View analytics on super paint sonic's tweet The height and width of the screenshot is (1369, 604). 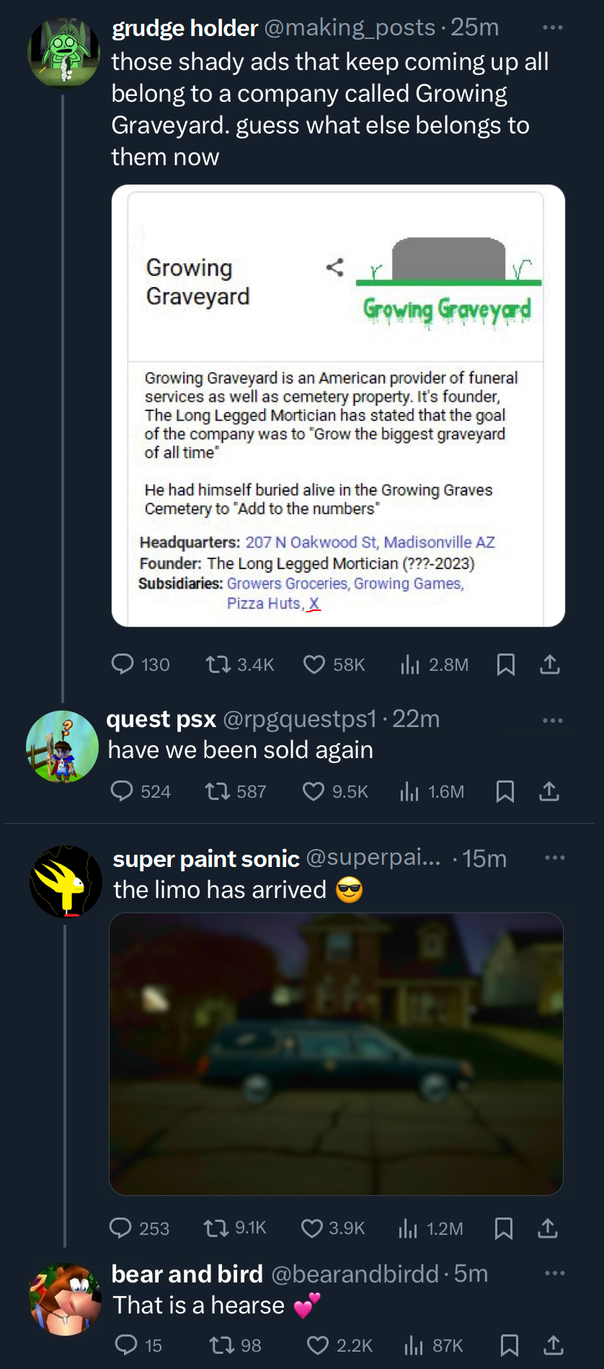408,1228
